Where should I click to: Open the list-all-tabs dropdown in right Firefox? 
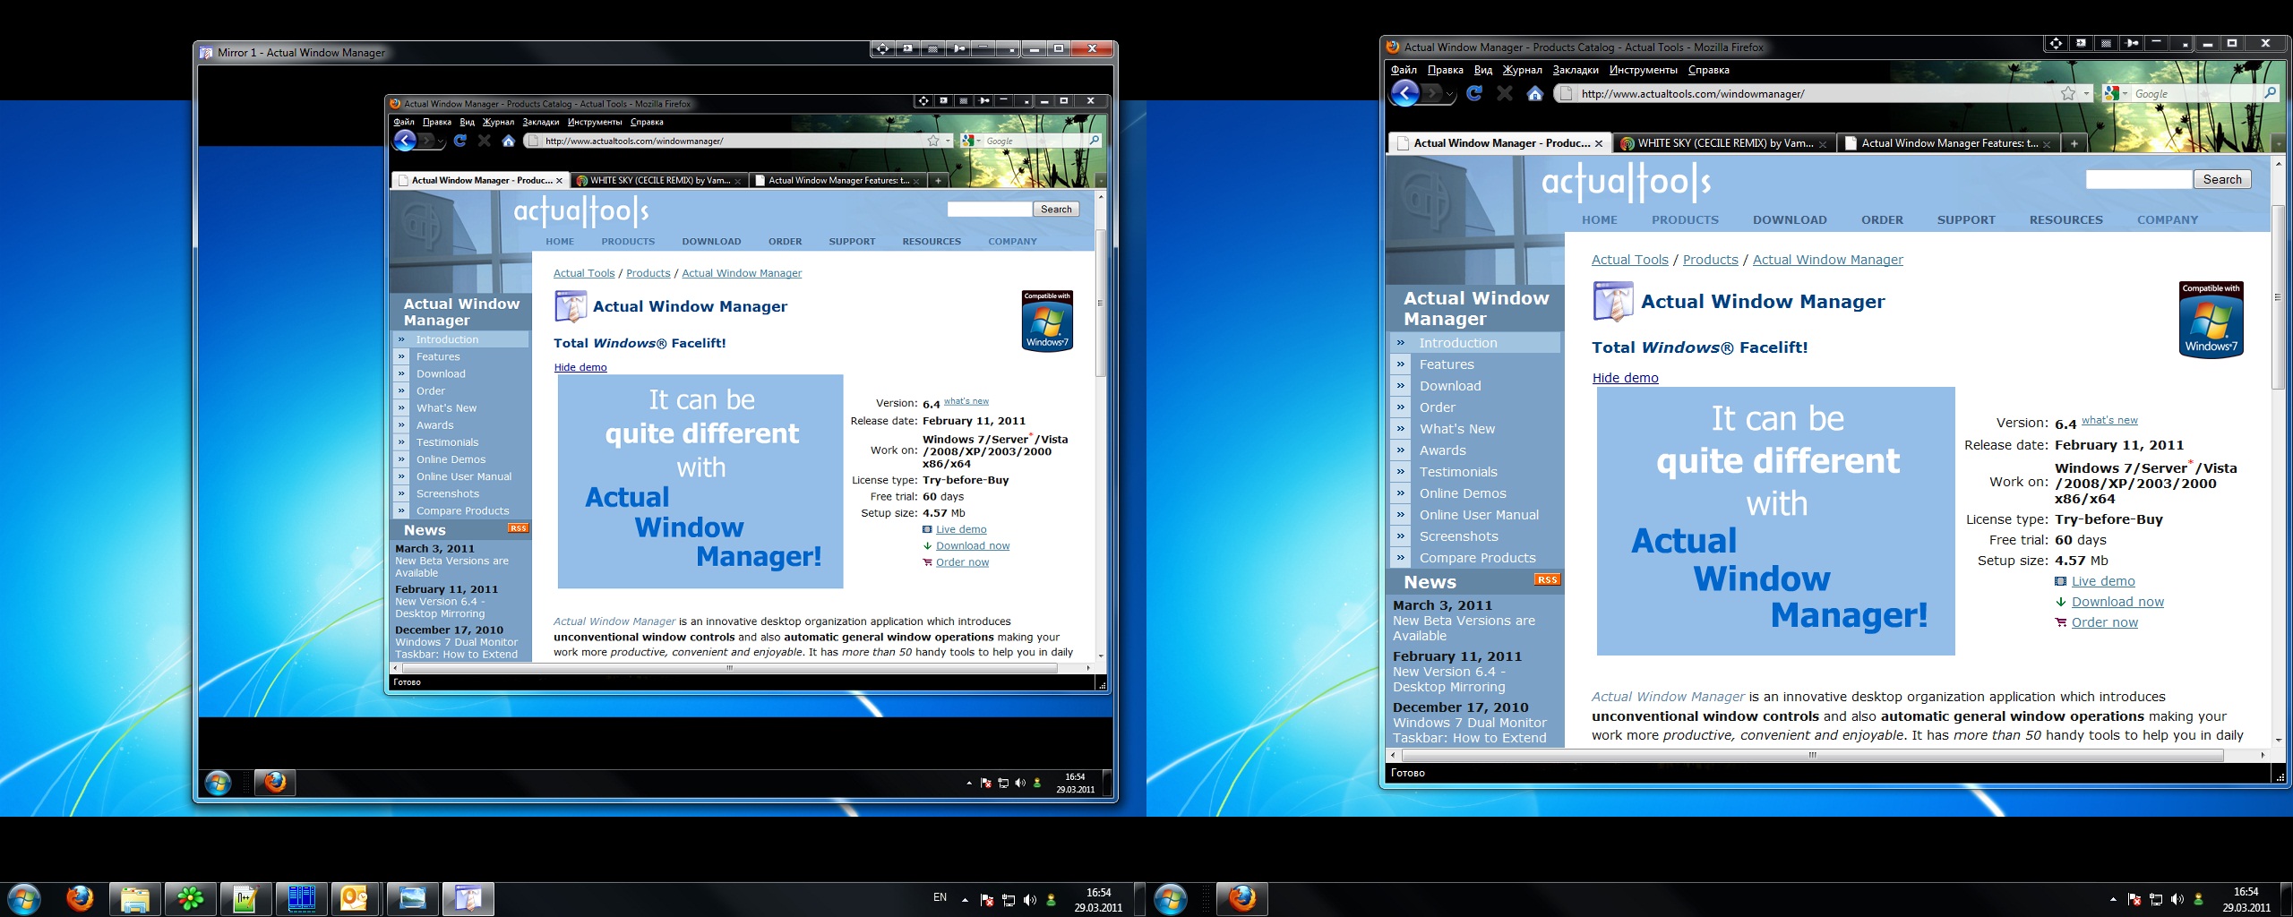pos(2280,143)
